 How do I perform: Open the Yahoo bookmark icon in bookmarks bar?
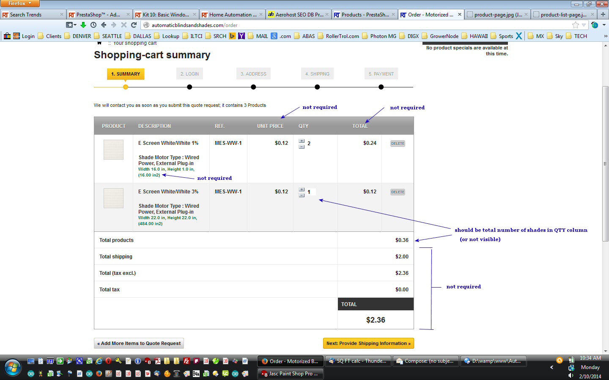coord(241,36)
